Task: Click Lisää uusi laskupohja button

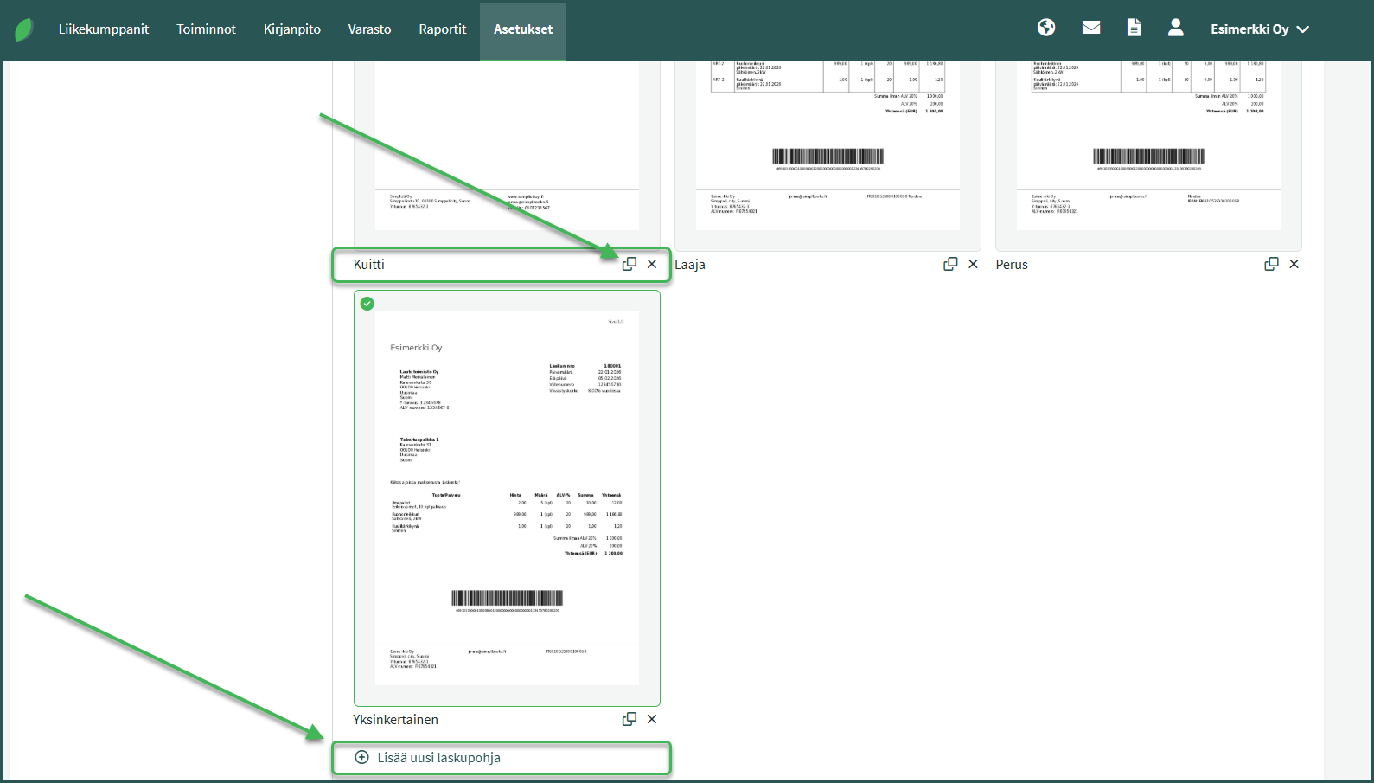Action: click(x=439, y=758)
